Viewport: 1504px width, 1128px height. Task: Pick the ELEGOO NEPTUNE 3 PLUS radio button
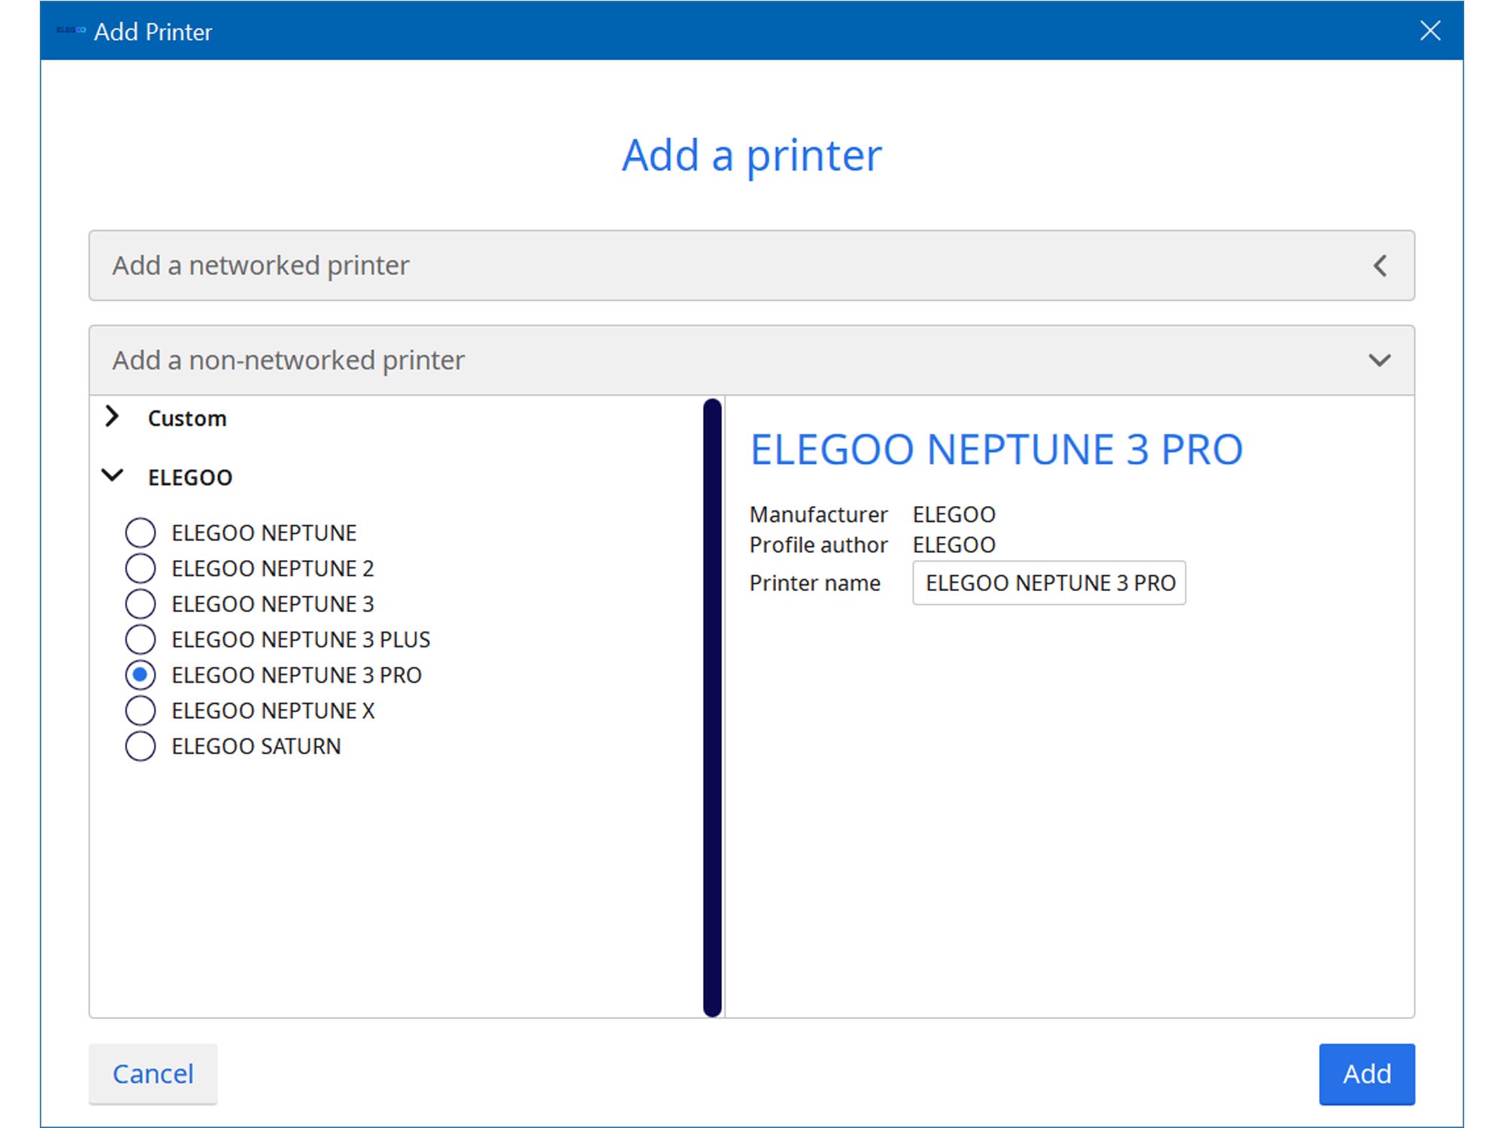tap(141, 639)
